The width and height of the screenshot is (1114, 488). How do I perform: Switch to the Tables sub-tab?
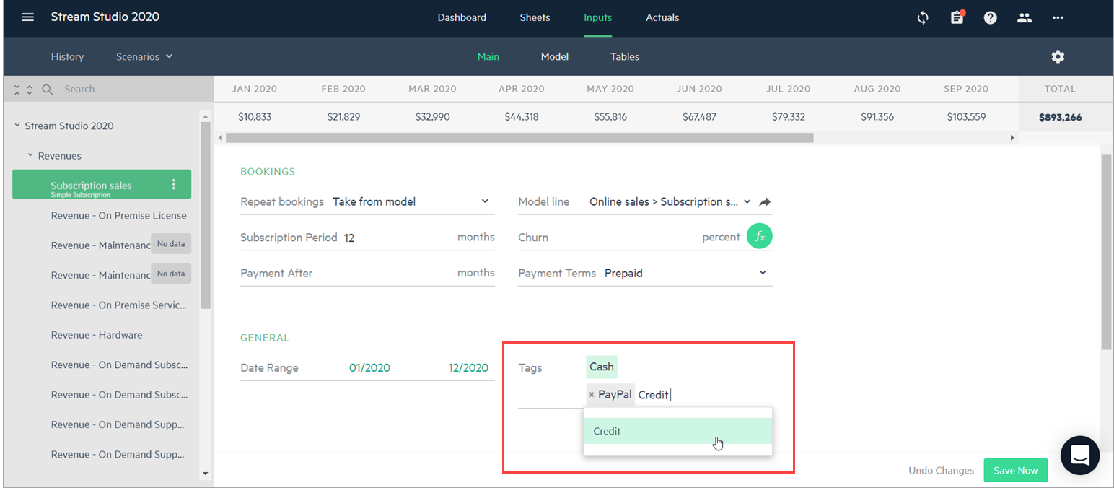[625, 56]
